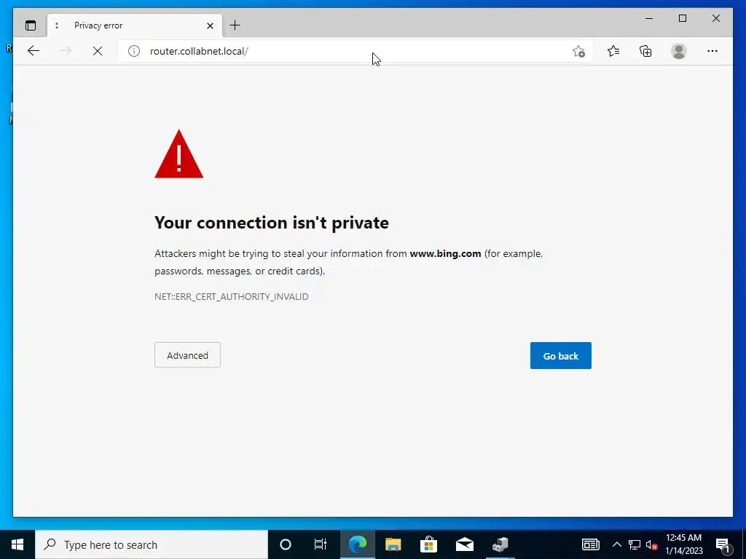Viewport: 746px width, 559px height.
Task: Show hidden system tray icons
Action: [x=616, y=544]
